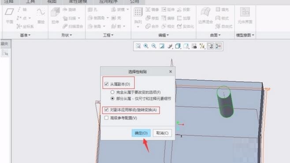
Task: Select the 合并 merge tool
Action: (152, 26)
